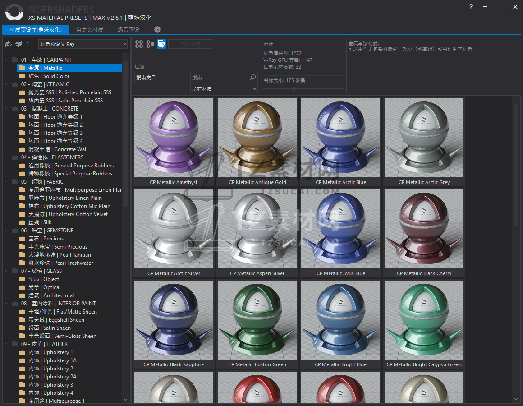Switch to the circles-with-checker view icon
The height and width of the screenshot is (406, 523).
(151, 44)
